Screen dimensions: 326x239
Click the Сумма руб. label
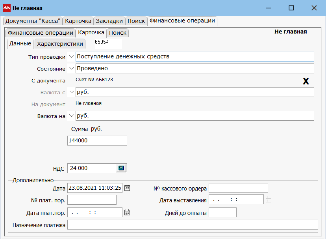[87, 129]
